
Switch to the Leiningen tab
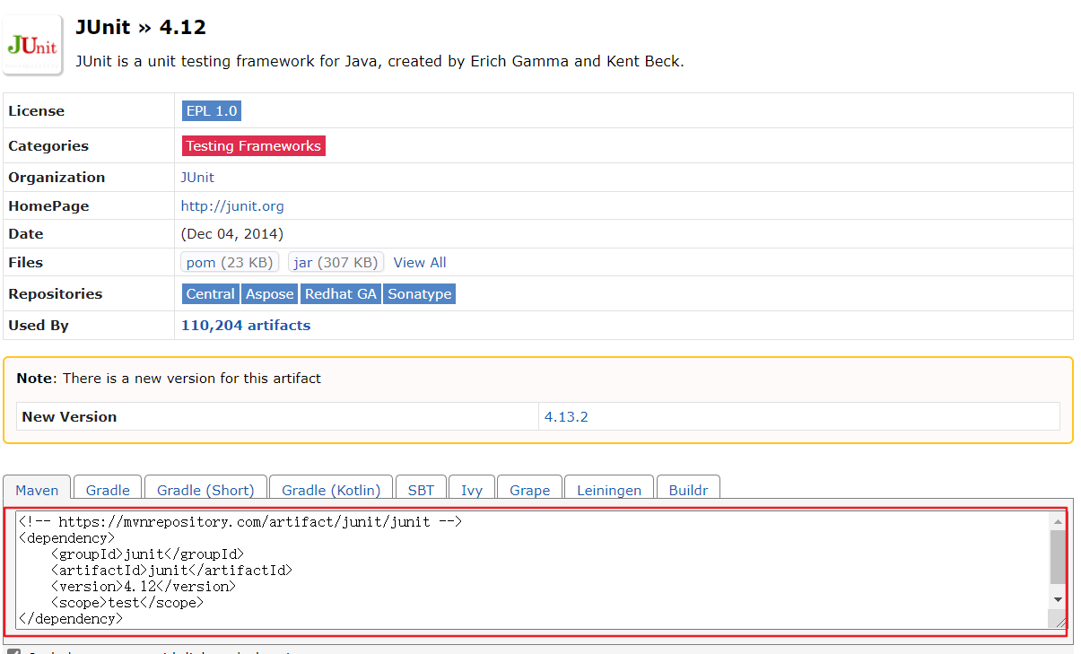click(x=609, y=490)
